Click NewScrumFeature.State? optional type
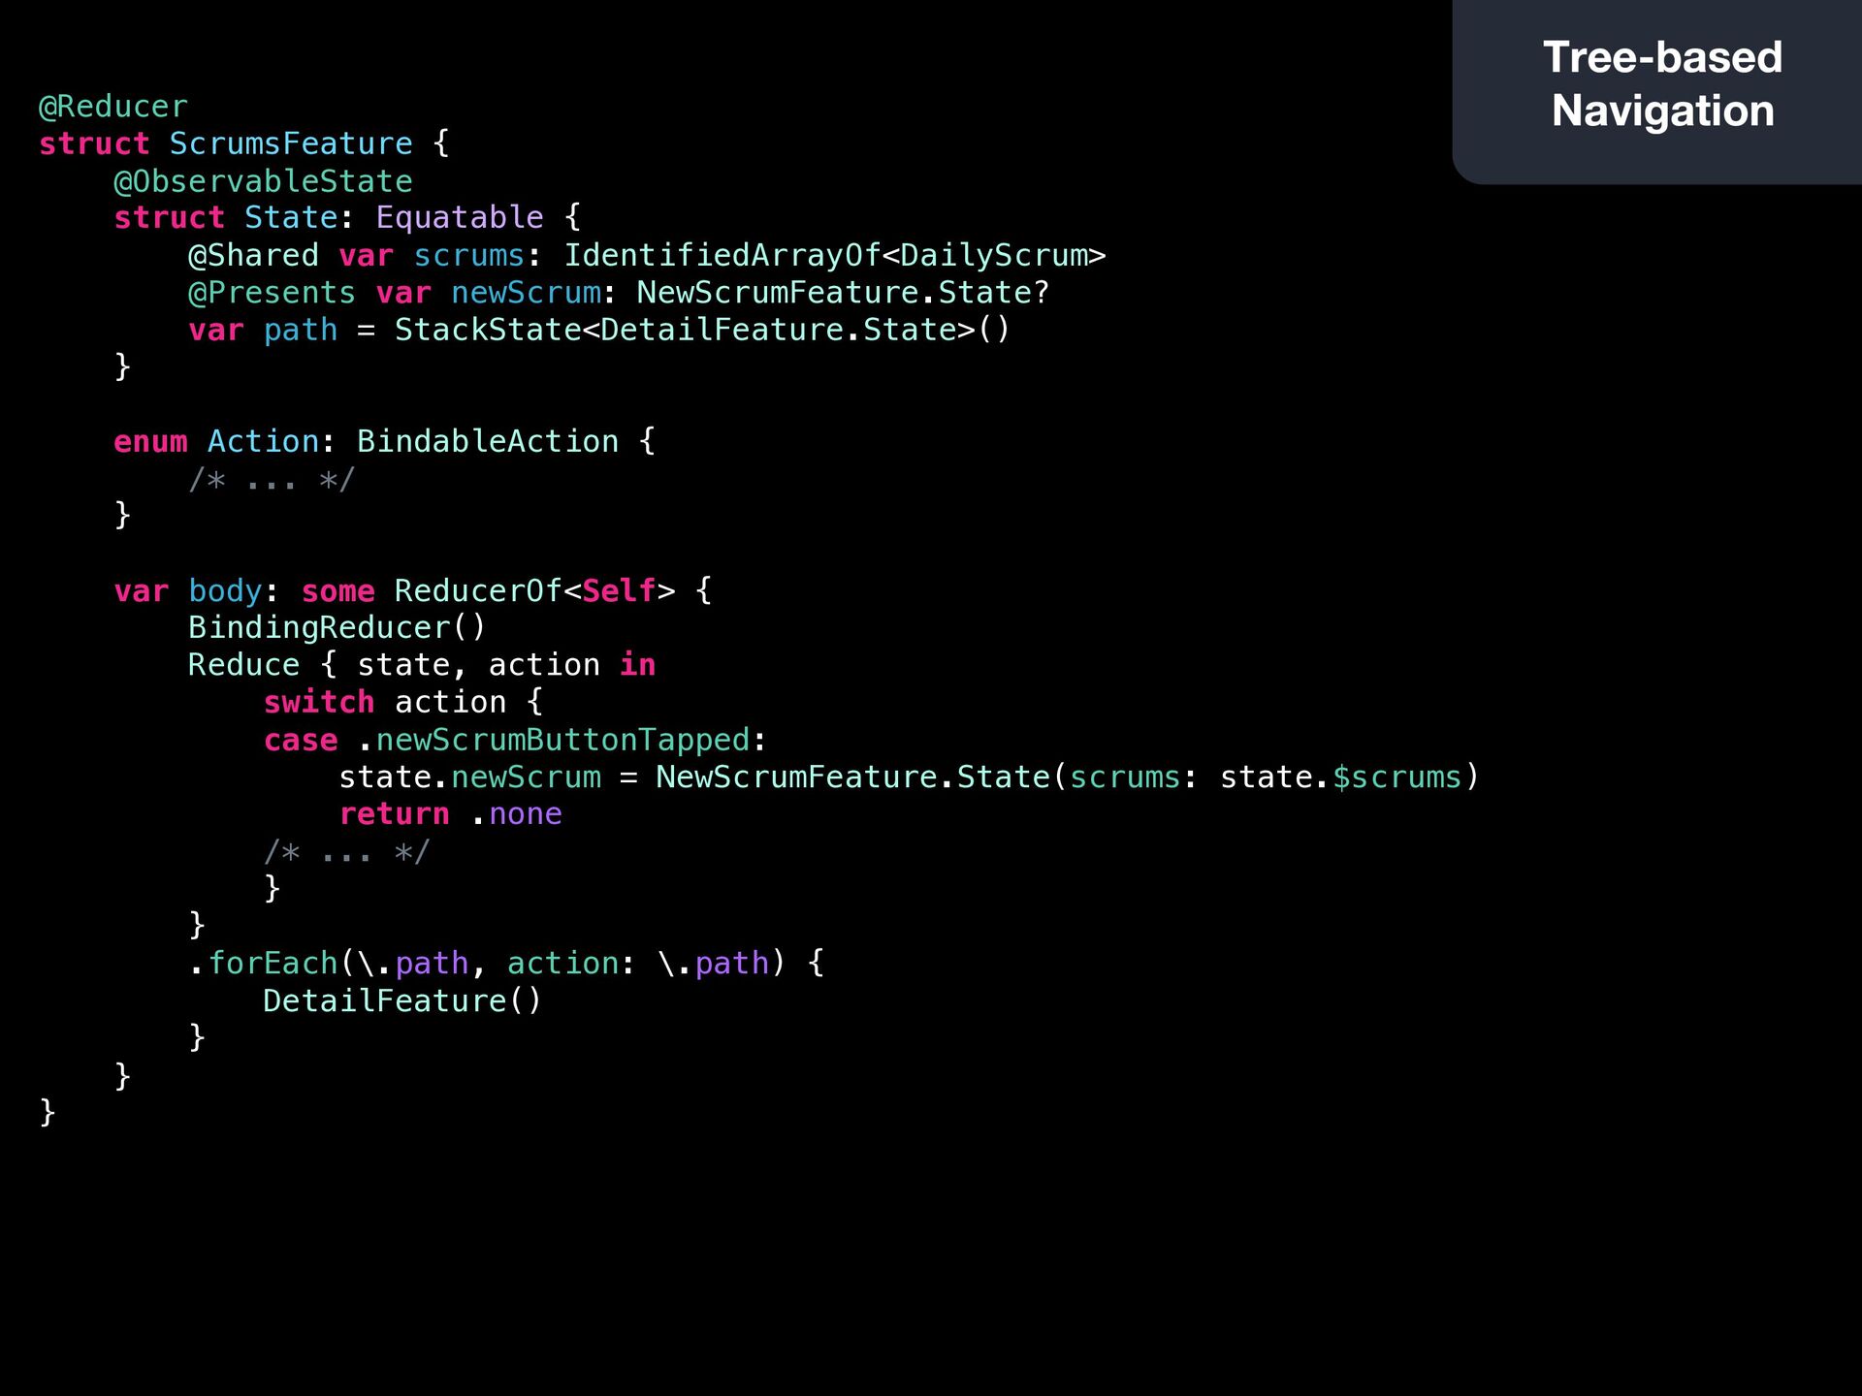The height and width of the screenshot is (1396, 1862). tap(843, 293)
